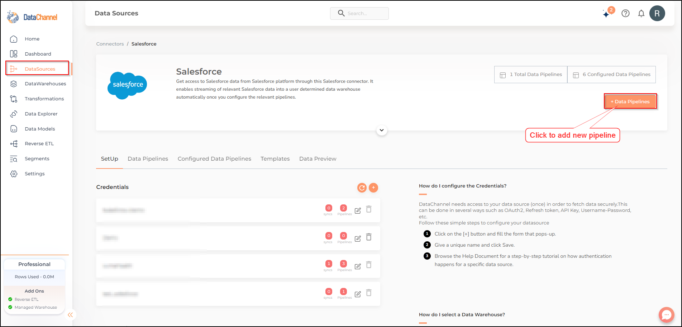The width and height of the screenshot is (682, 327).
Task: Delete the credential with 2 pipelines
Action: coord(369,209)
